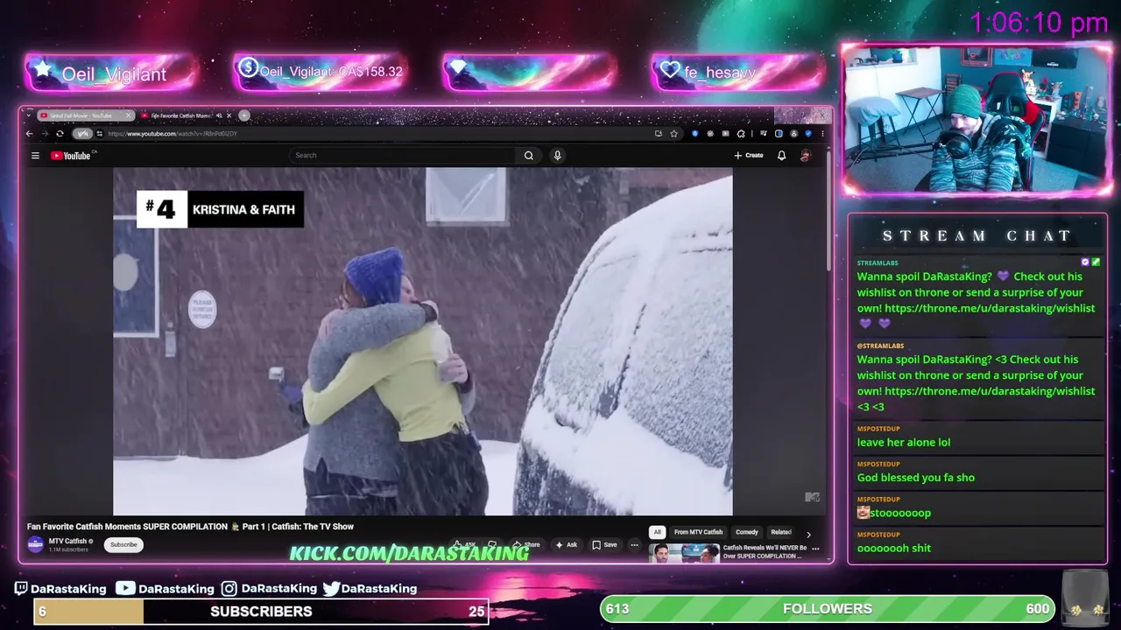Click the chat message 'leave her alone lol'
Screen dimensions: 1121x630
904,443
